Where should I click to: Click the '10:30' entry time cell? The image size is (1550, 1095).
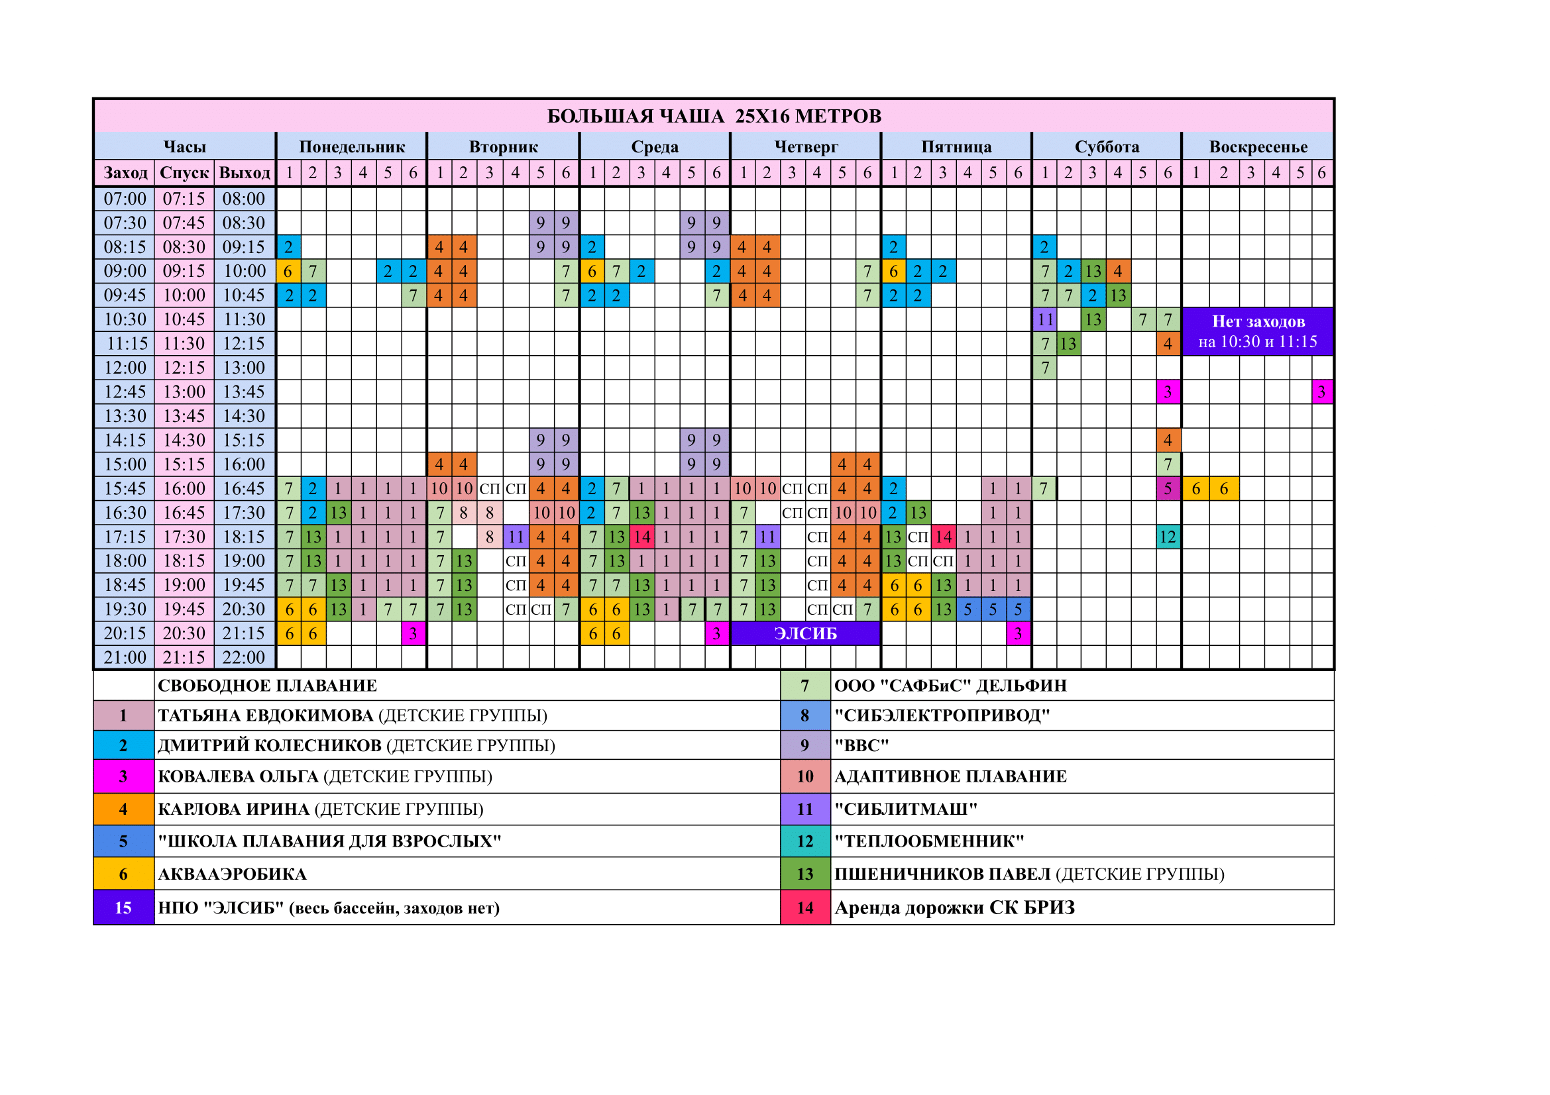pyautogui.click(x=125, y=319)
